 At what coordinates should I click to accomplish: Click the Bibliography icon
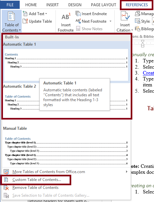[x=137, y=29]
